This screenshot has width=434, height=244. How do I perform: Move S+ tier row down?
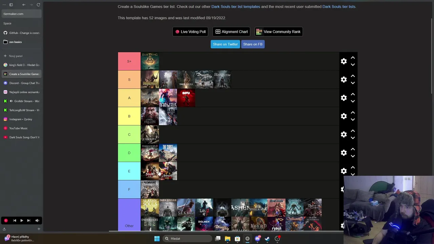pos(353,65)
